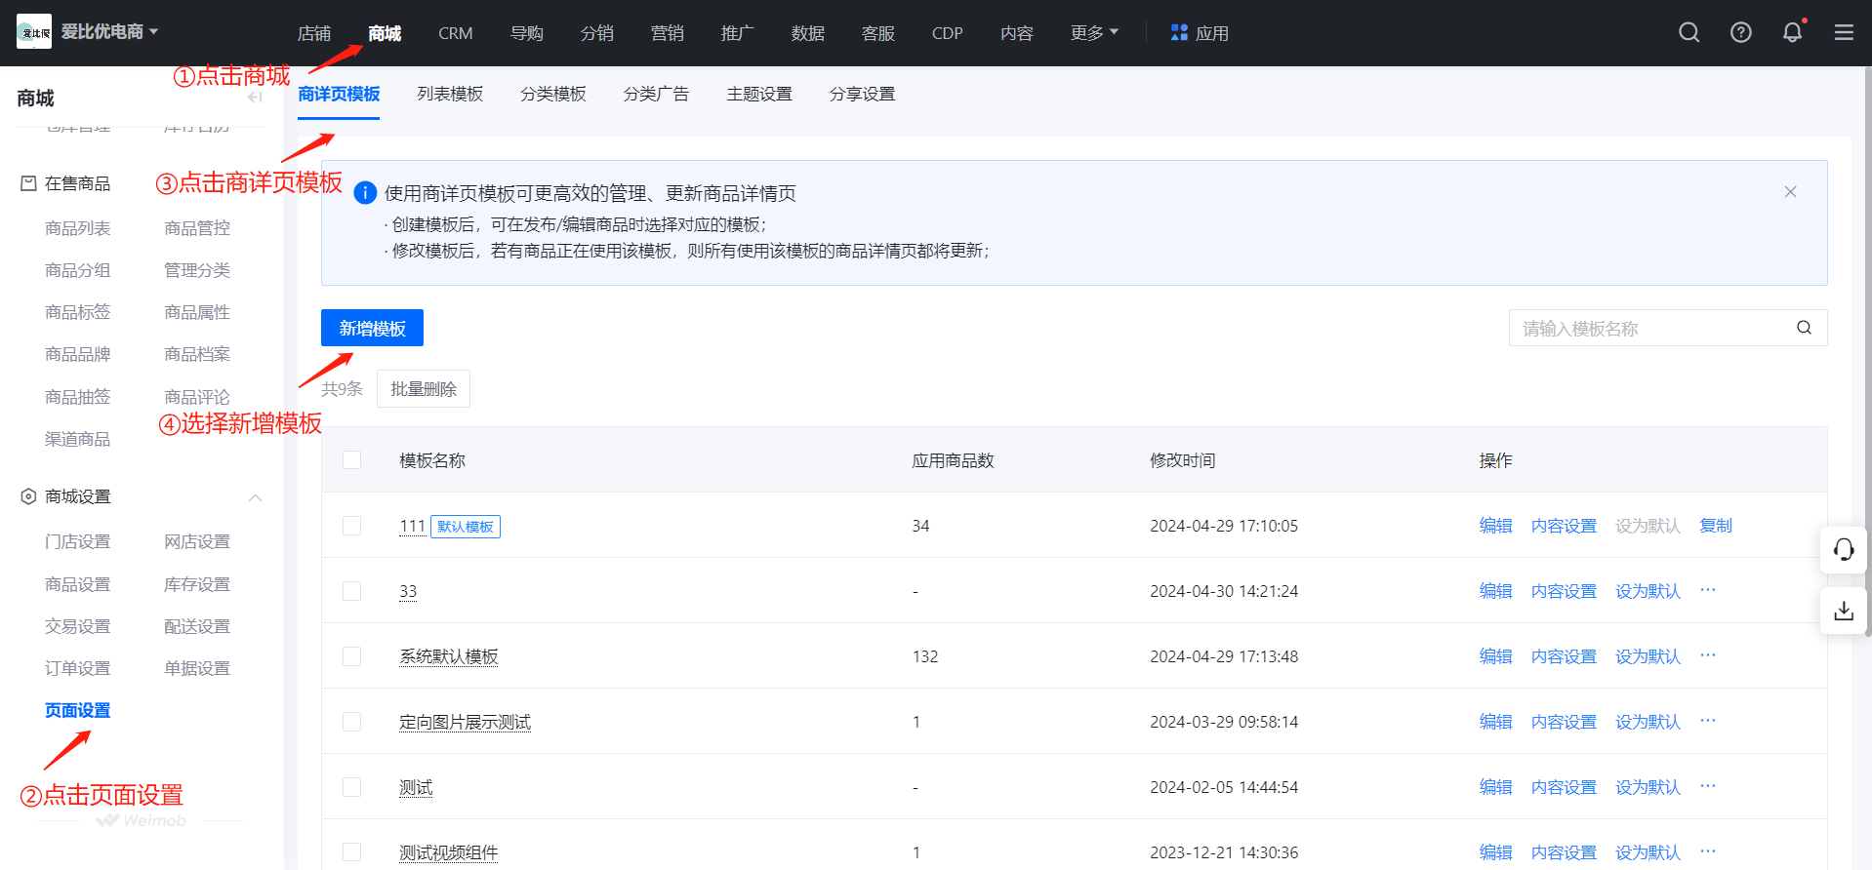Image resolution: width=1872 pixels, height=870 pixels.
Task: Click 内容设置 for 测试 row
Action: (1564, 787)
